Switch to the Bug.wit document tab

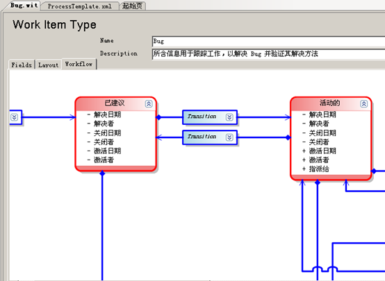[24, 6]
